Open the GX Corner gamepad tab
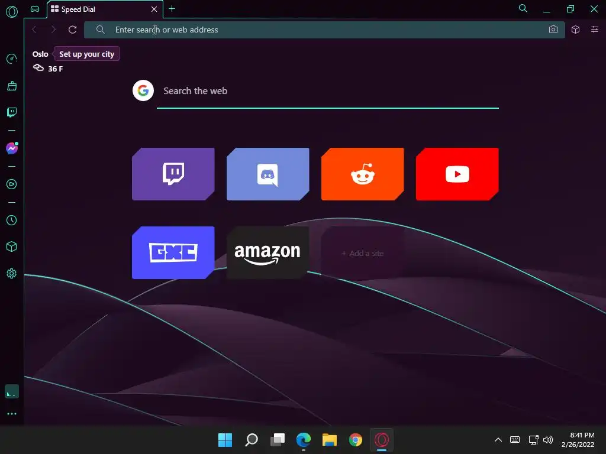 tap(35, 9)
